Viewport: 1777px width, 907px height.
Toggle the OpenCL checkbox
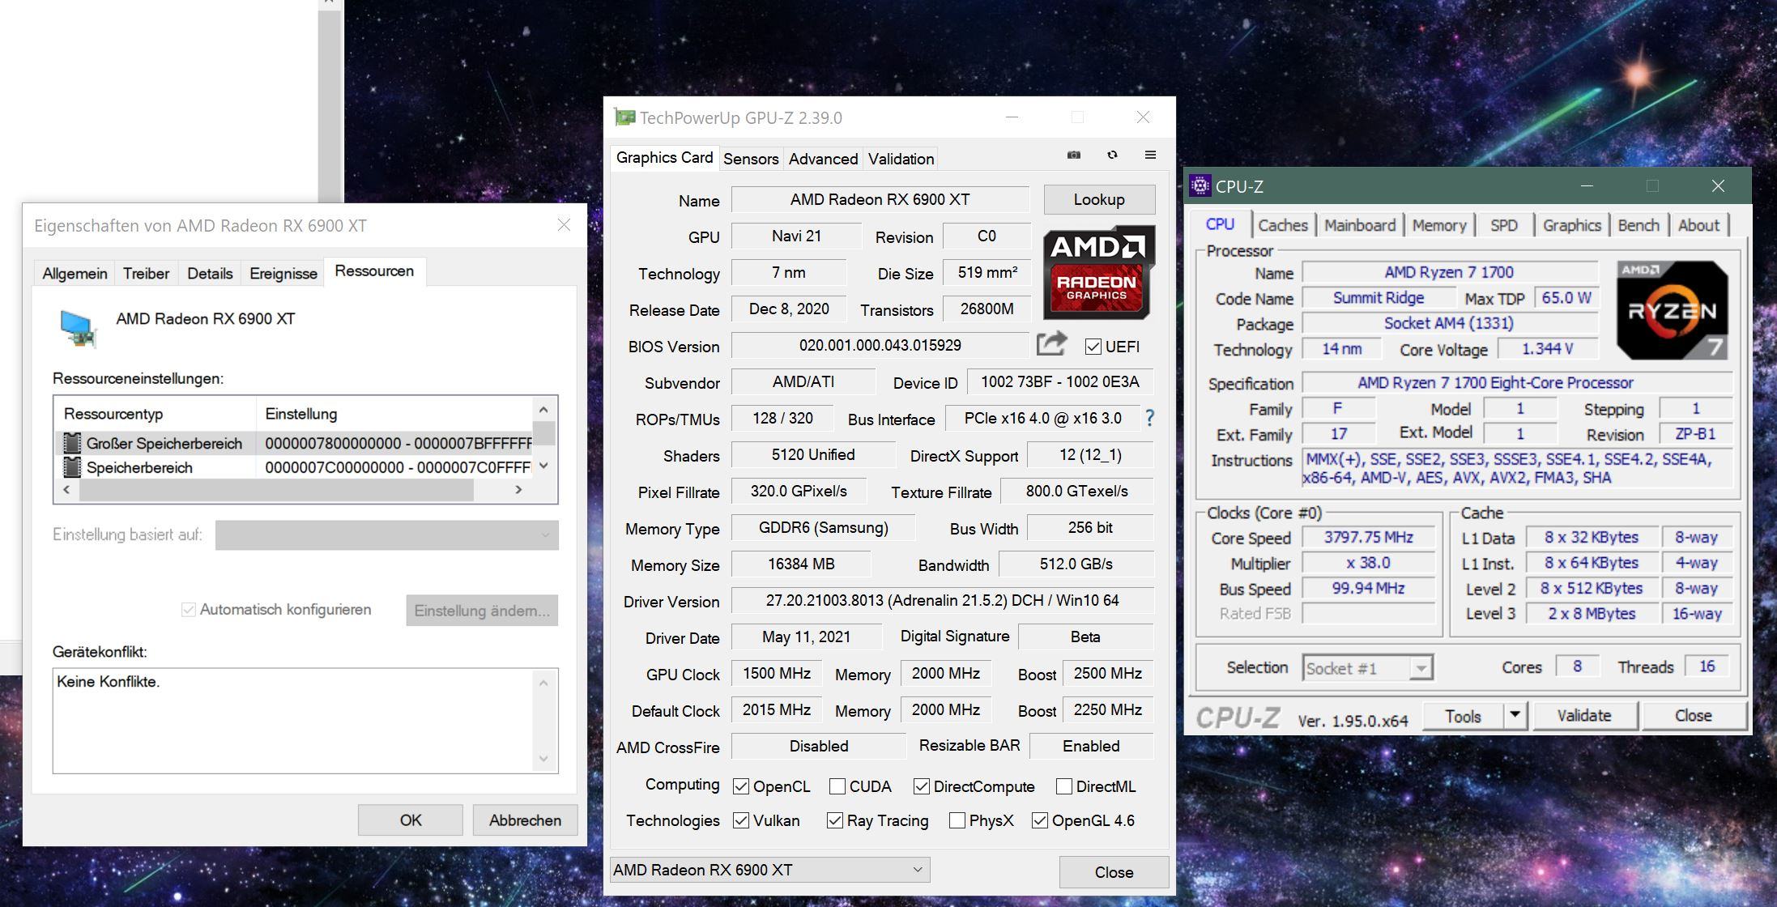740,786
